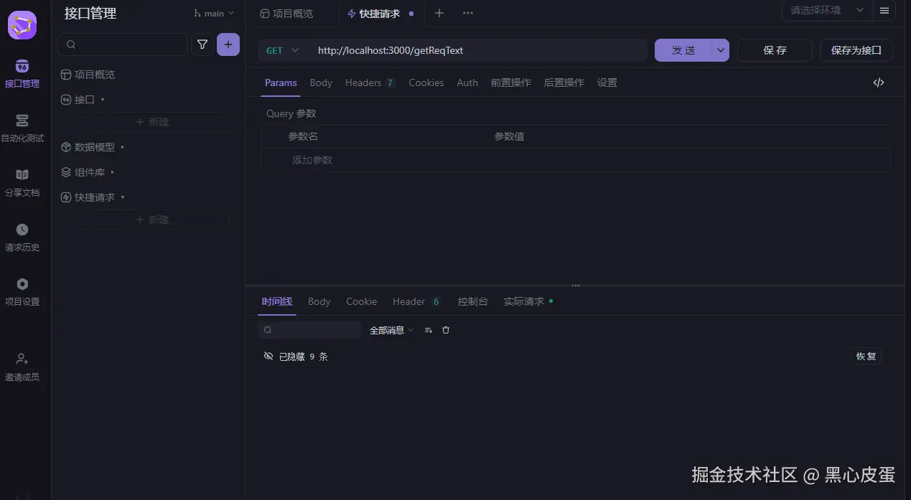The image size is (911, 500).
Task: Open the 自动化测试 section in the sidebar
Action: point(23,129)
